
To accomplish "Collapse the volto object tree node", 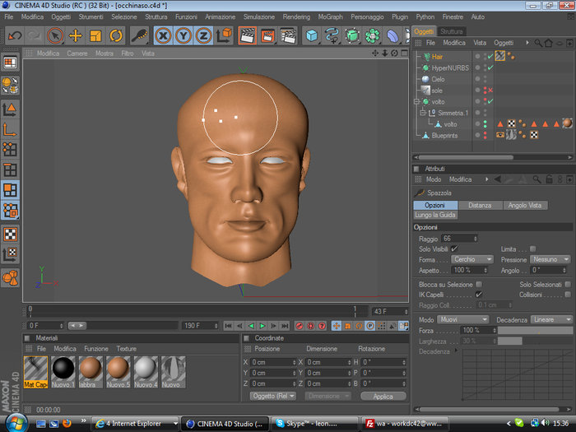I will [x=416, y=101].
